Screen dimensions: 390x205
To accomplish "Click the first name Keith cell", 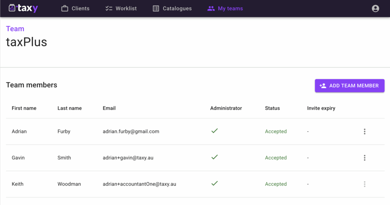I will (18, 184).
